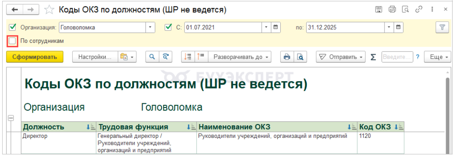Collapse the report group with minus box
The width and height of the screenshot is (453, 157).
pos(10,118)
